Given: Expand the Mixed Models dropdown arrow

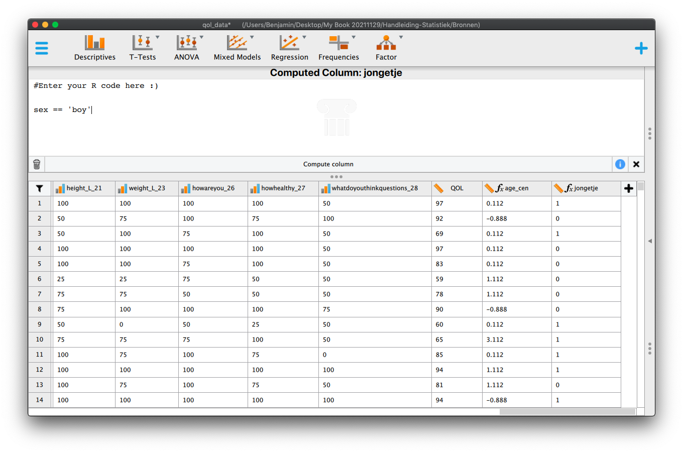Looking at the screenshot, I should 252,37.
